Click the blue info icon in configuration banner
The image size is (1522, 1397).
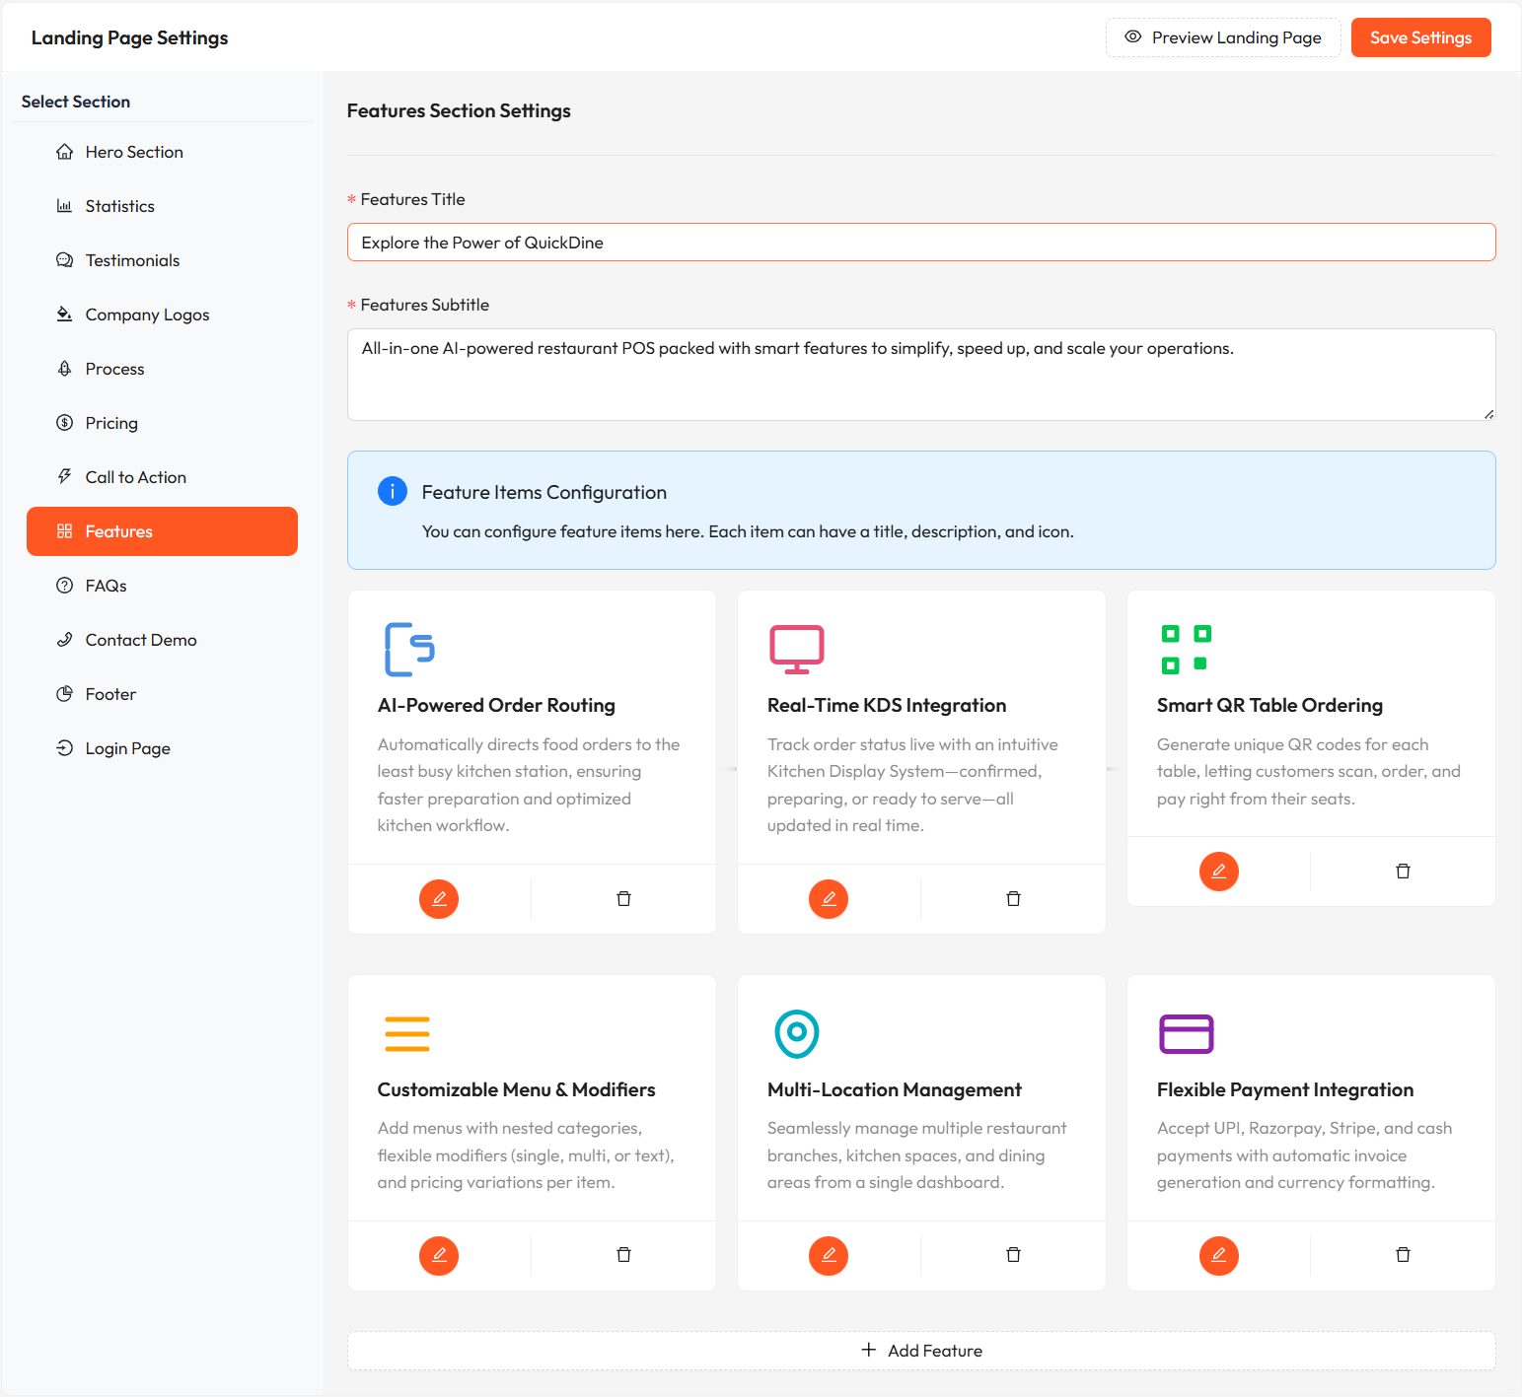pos(393,491)
